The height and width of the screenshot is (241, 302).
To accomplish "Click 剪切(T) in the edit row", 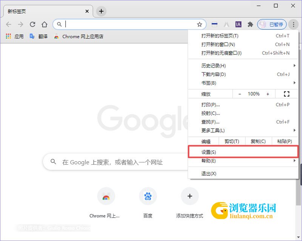I will [x=232, y=141].
